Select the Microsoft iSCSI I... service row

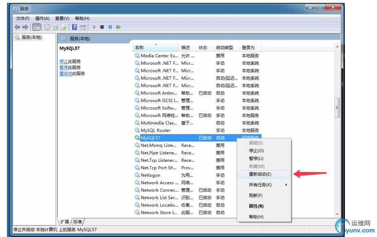(x=197, y=100)
